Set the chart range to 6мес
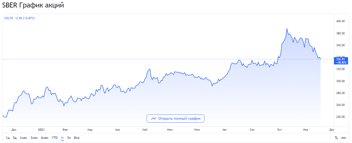Viewport: 352px width, 143px height. (x=45, y=138)
